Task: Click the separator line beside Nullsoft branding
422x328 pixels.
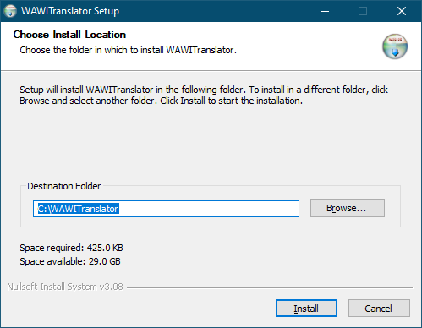Action: coord(270,287)
